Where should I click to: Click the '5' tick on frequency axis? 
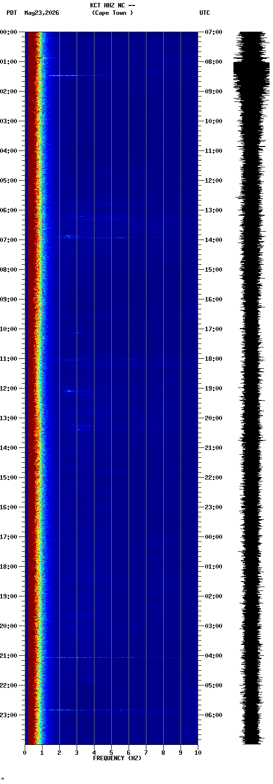click(111, 753)
